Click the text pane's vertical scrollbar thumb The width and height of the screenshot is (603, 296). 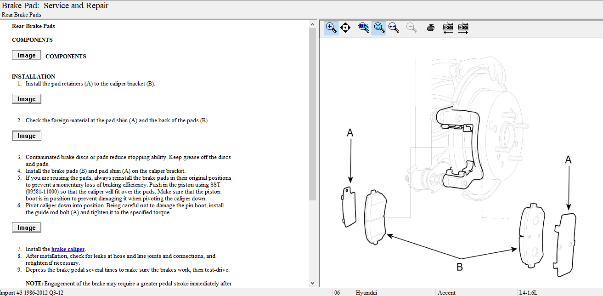point(313,115)
